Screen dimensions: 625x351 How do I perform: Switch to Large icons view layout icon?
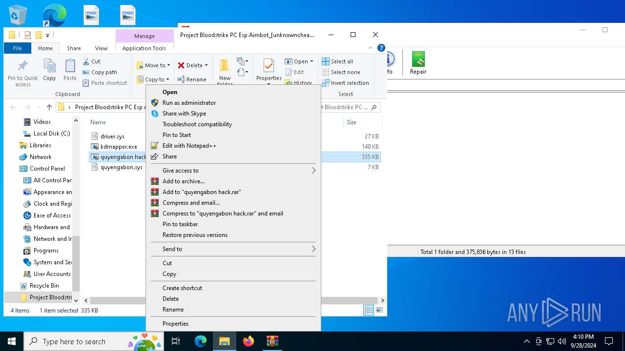pos(379,310)
